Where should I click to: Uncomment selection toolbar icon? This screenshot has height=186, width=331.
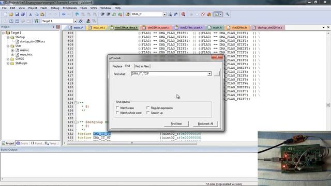[x=120, y=14]
